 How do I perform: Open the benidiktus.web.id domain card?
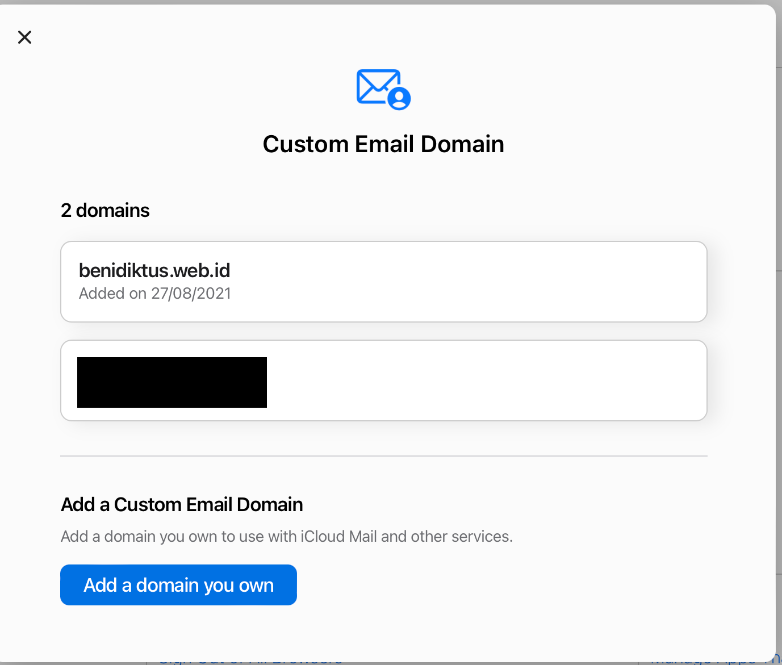(383, 282)
